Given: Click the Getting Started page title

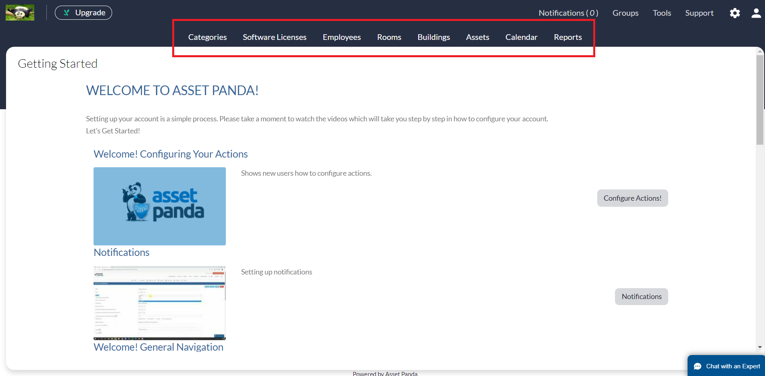Looking at the screenshot, I should [58, 64].
